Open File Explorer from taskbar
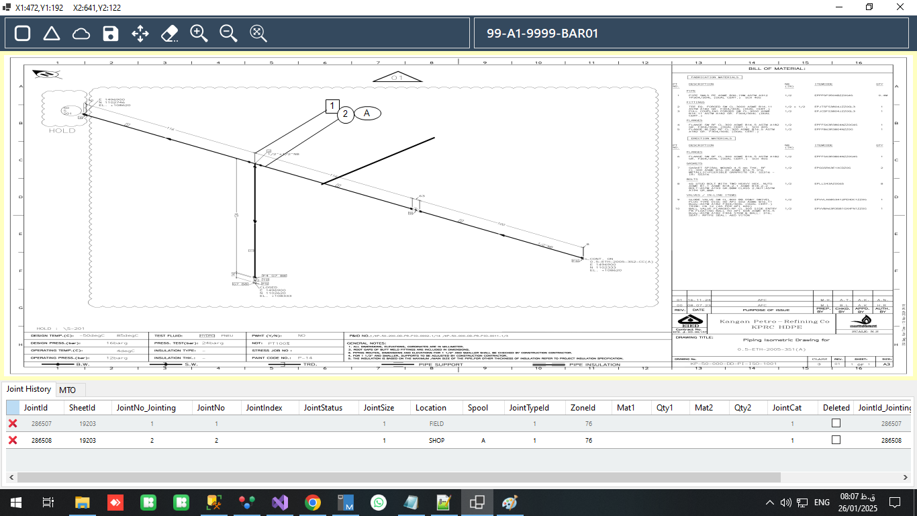This screenshot has width=917, height=516. click(82, 502)
